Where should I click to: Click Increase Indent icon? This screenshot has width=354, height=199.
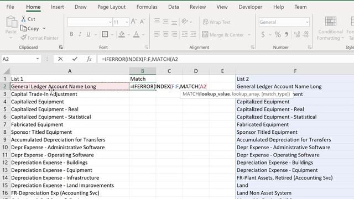[x=193, y=34]
